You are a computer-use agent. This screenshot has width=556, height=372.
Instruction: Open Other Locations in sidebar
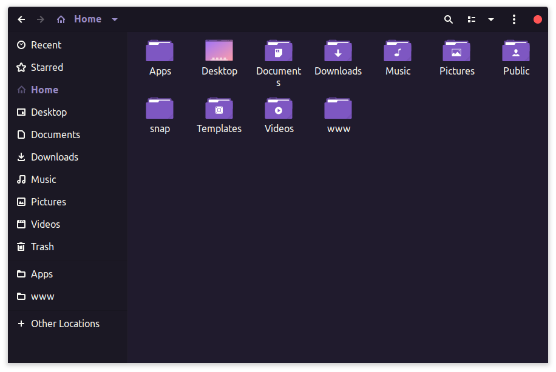(67, 324)
